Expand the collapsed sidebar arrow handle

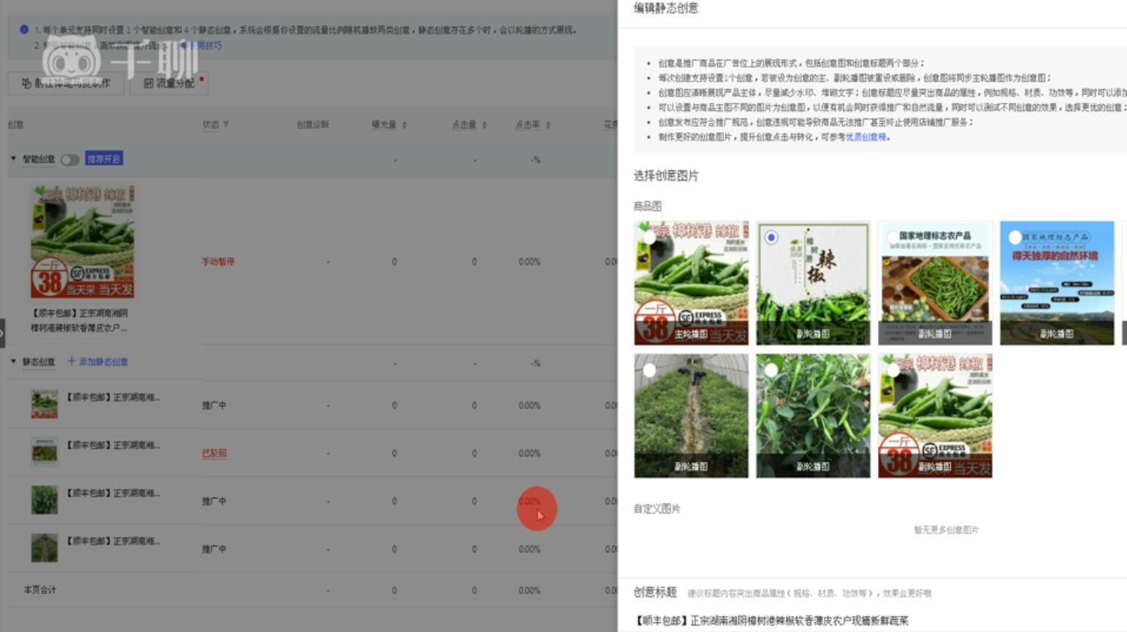pyautogui.click(x=3, y=333)
